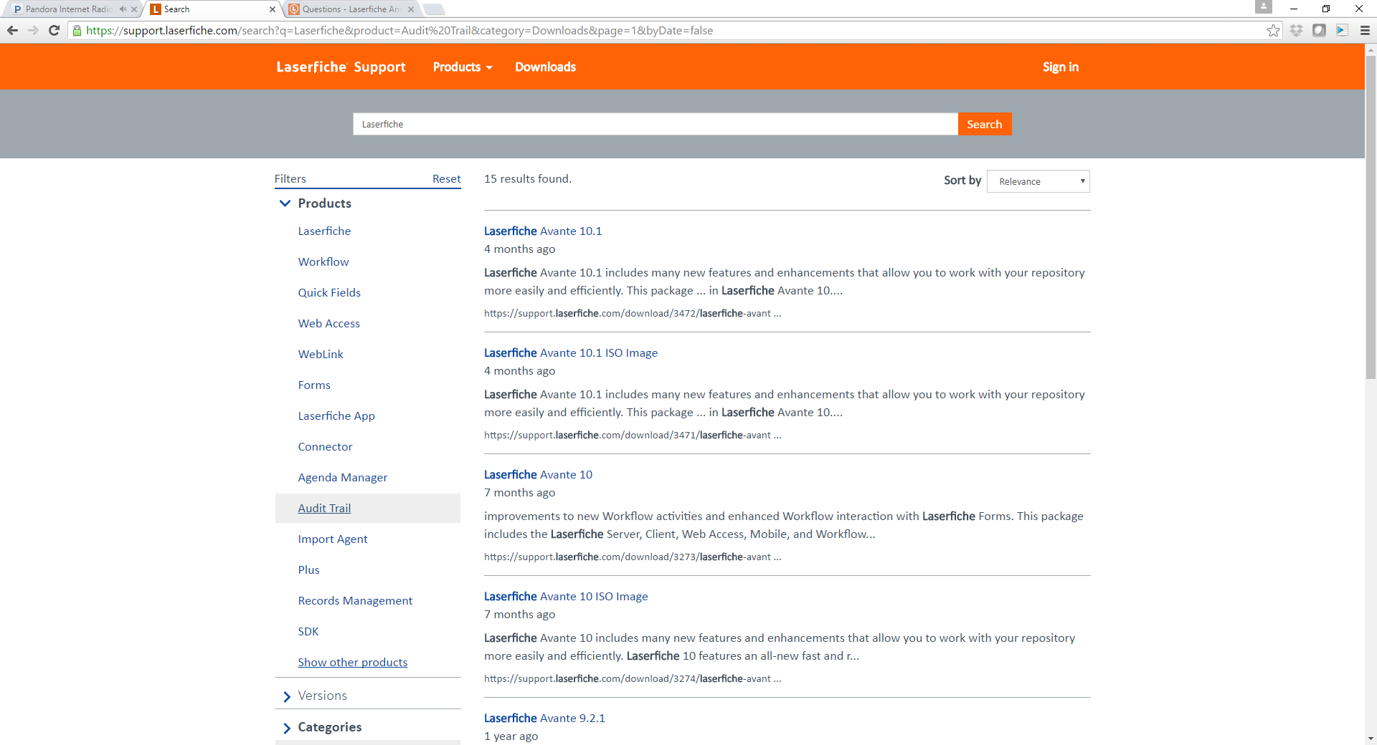Click the download/3274 URL text
The width and height of the screenshot is (1377, 745).
click(633, 678)
